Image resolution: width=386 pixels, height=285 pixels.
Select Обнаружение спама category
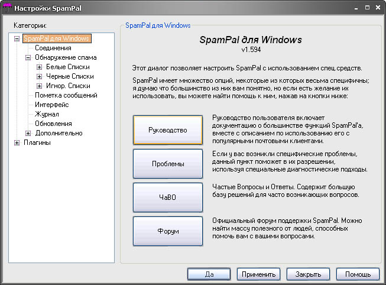(x=66, y=57)
